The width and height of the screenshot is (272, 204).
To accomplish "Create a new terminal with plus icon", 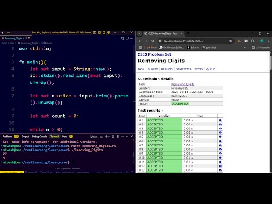I will coord(106,137).
